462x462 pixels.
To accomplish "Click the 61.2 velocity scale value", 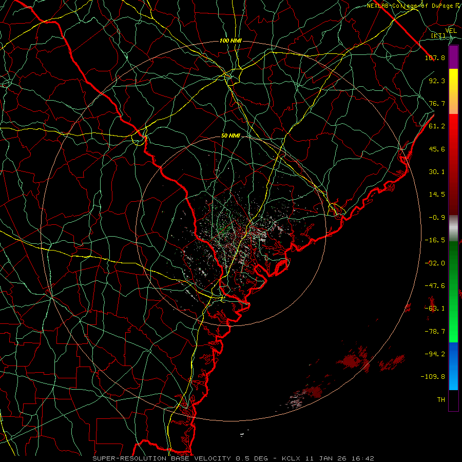I will coord(437,126).
